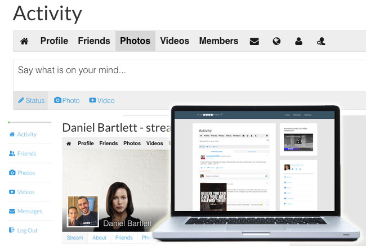The height and width of the screenshot is (246, 366).
Task: Click the home icon in the top toolbar
Action: tap(24, 41)
